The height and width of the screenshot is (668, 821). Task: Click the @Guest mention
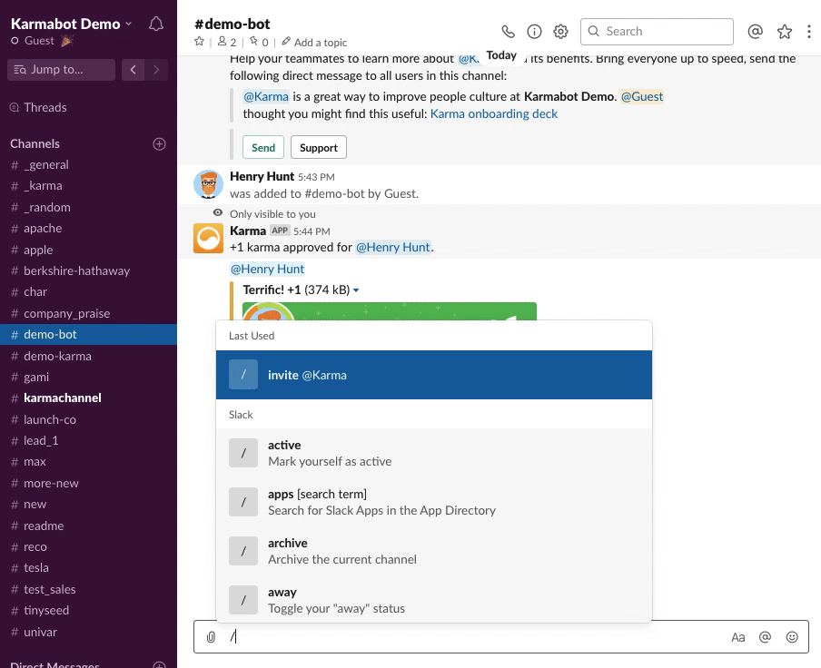point(642,97)
